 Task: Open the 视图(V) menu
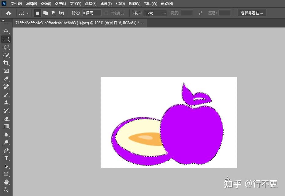click(135, 4)
